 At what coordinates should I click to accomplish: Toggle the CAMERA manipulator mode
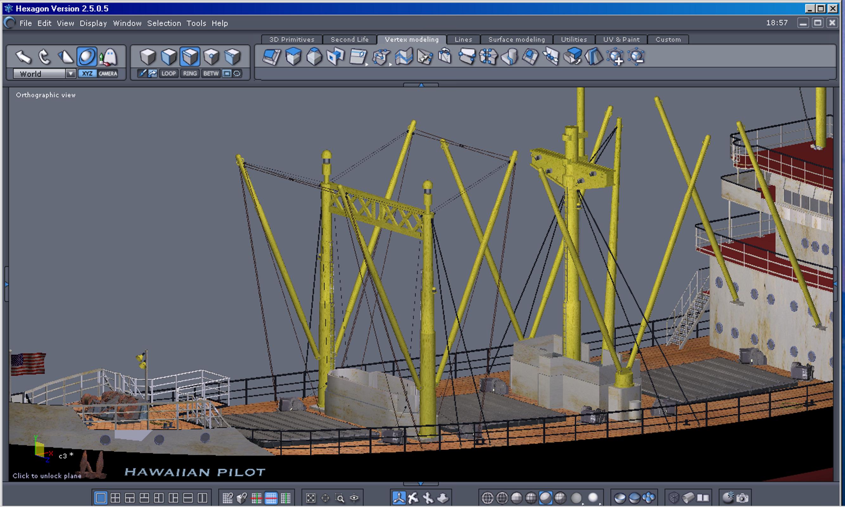coord(108,74)
